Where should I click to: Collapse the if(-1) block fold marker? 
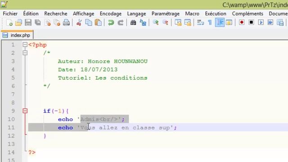25,111
